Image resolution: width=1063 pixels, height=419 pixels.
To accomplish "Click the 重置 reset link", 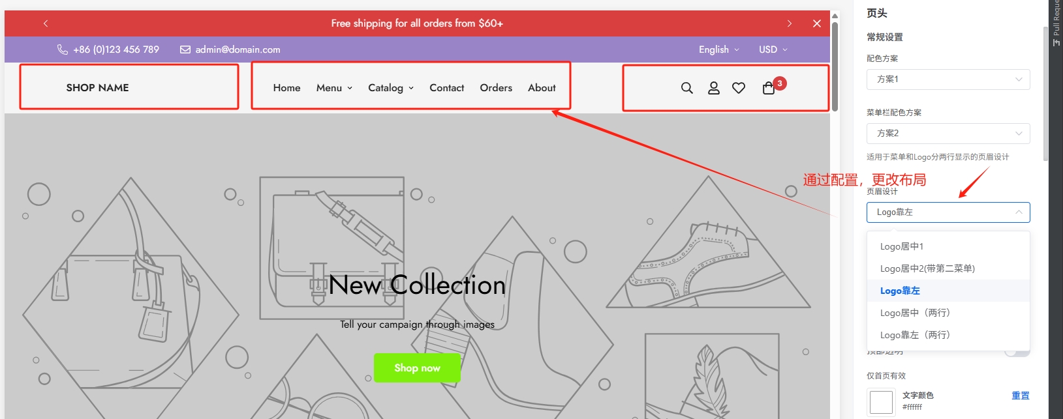I will coord(1020,396).
